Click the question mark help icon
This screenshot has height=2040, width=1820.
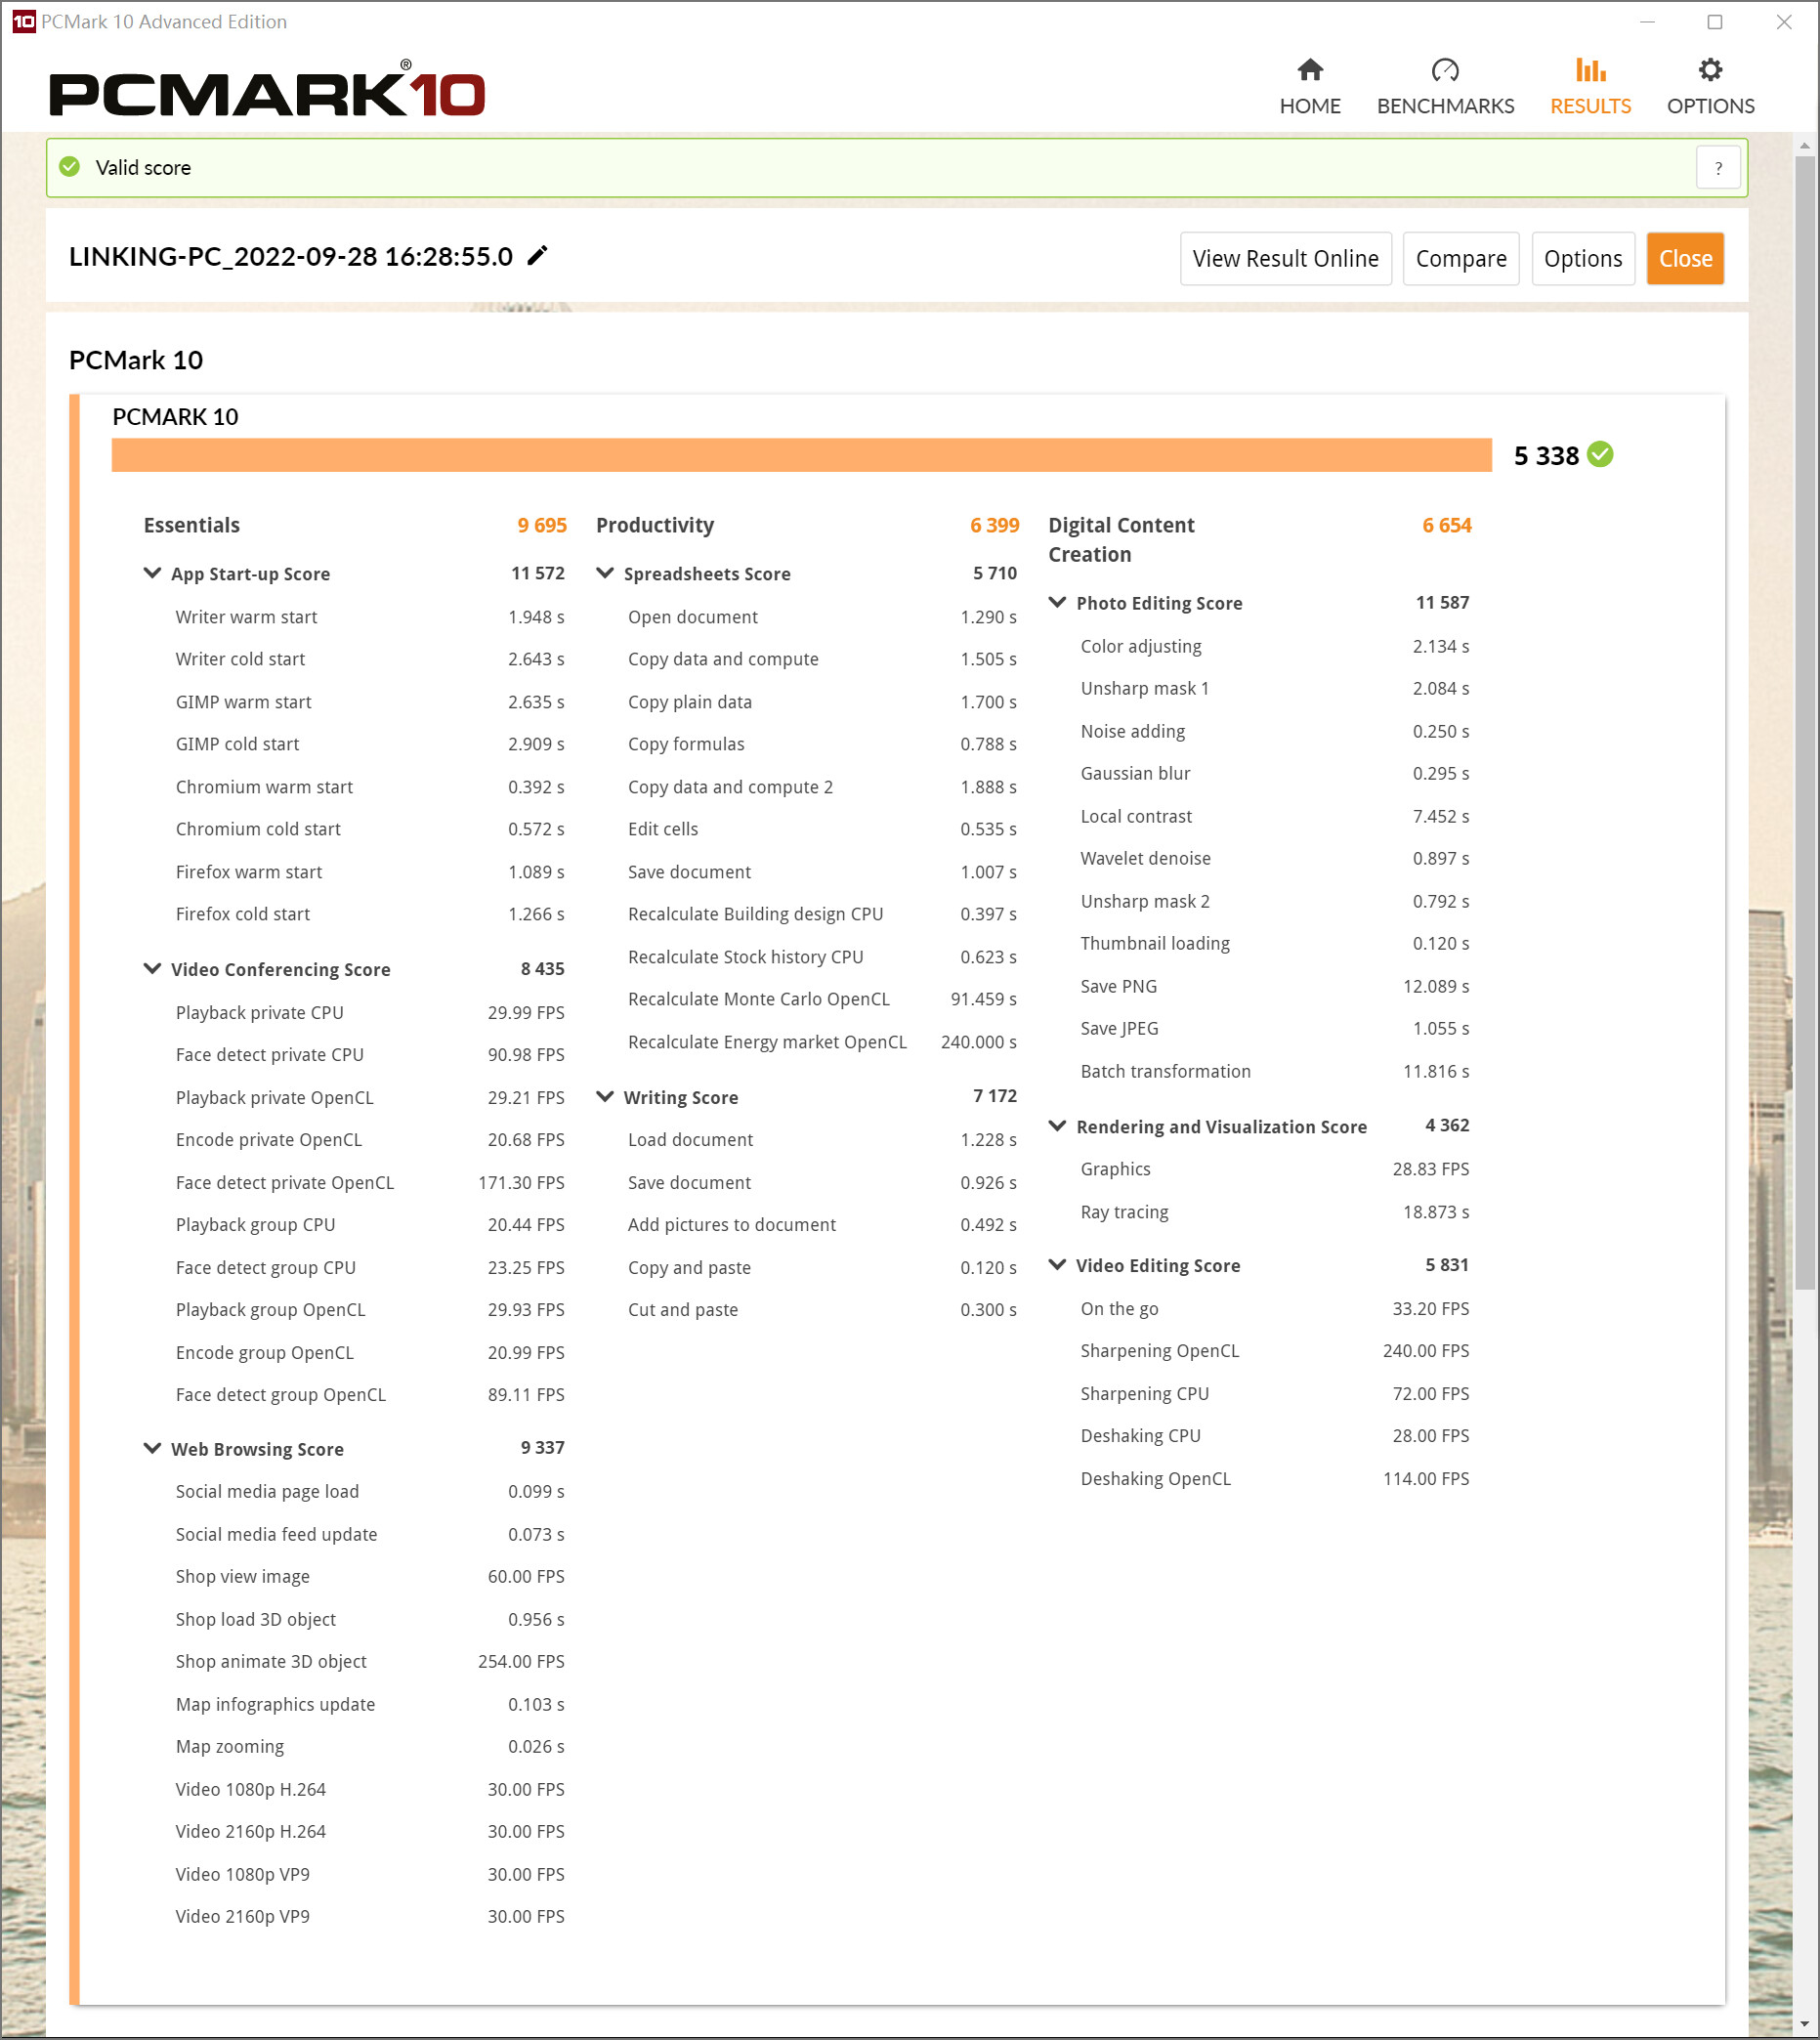(1717, 168)
